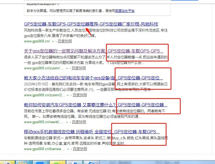Click the green URL www.gps868.cn/
This screenshot has width=215, height=164.
[x=37, y=41]
